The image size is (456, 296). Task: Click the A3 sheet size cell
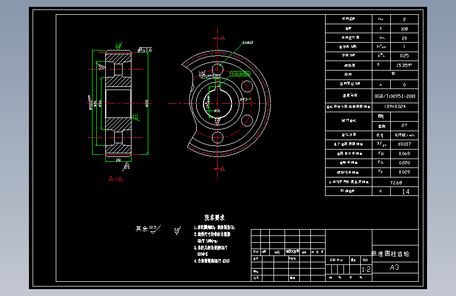tap(395, 268)
